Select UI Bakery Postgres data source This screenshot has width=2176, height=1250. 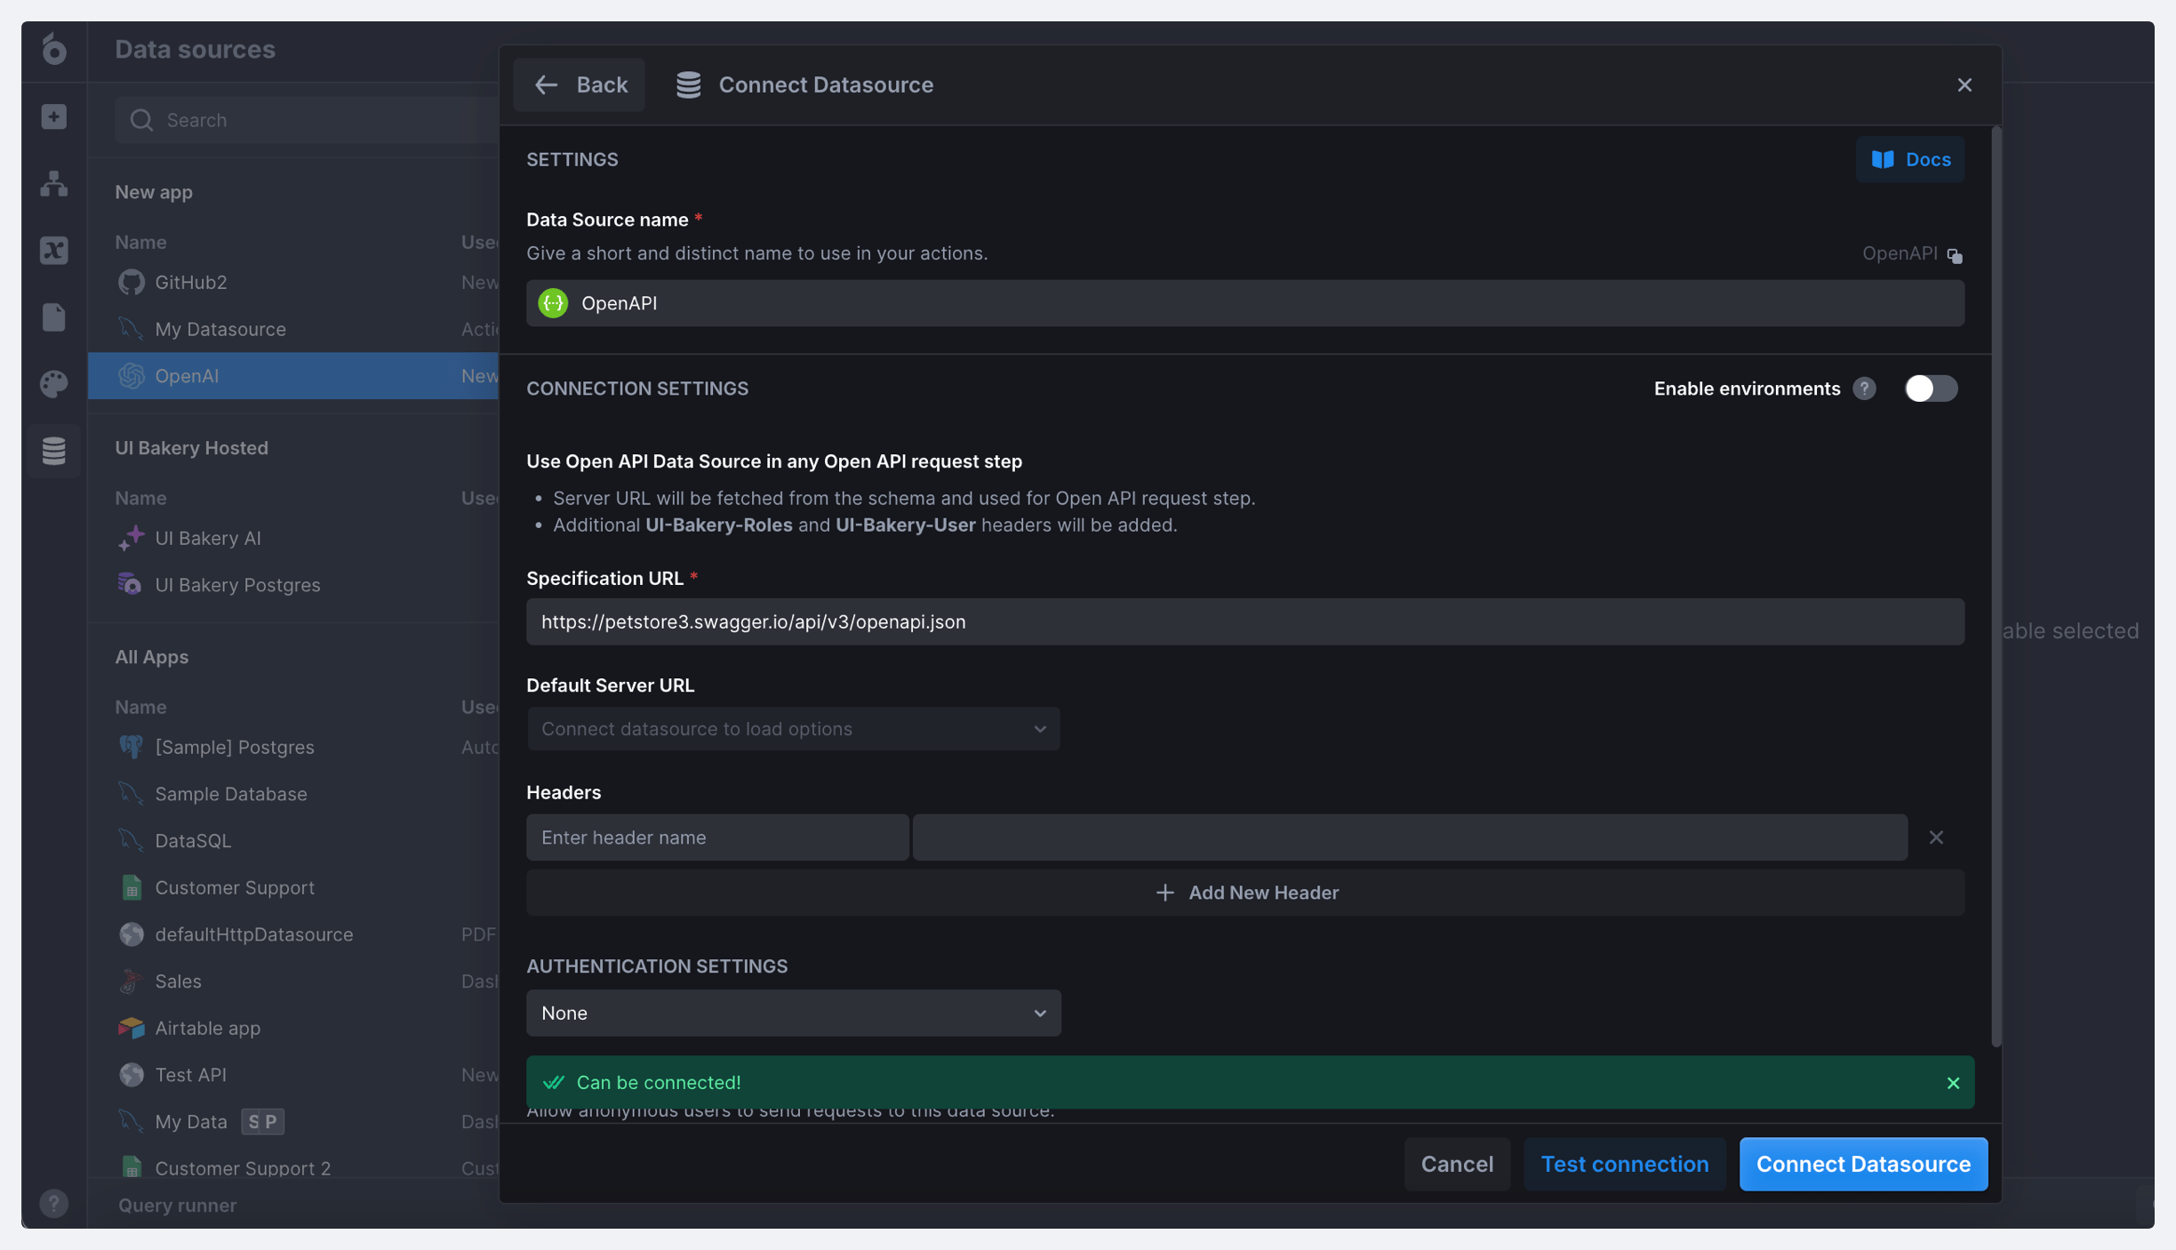coord(236,585)
